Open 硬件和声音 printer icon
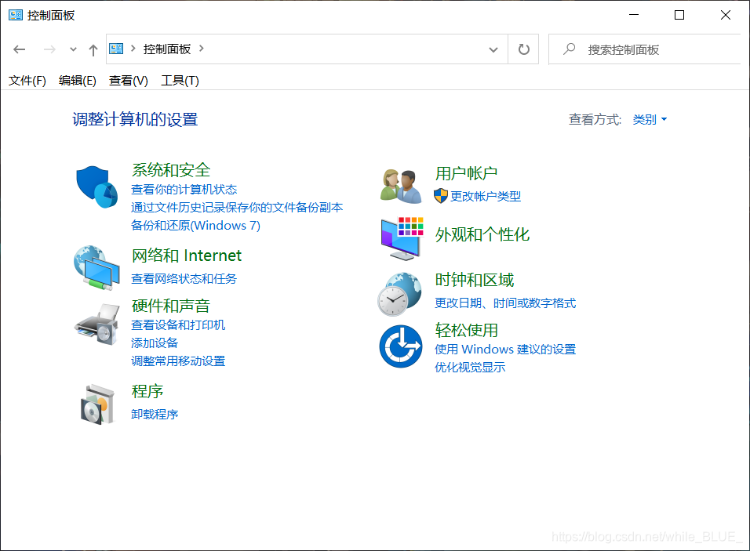 (96, 323)
